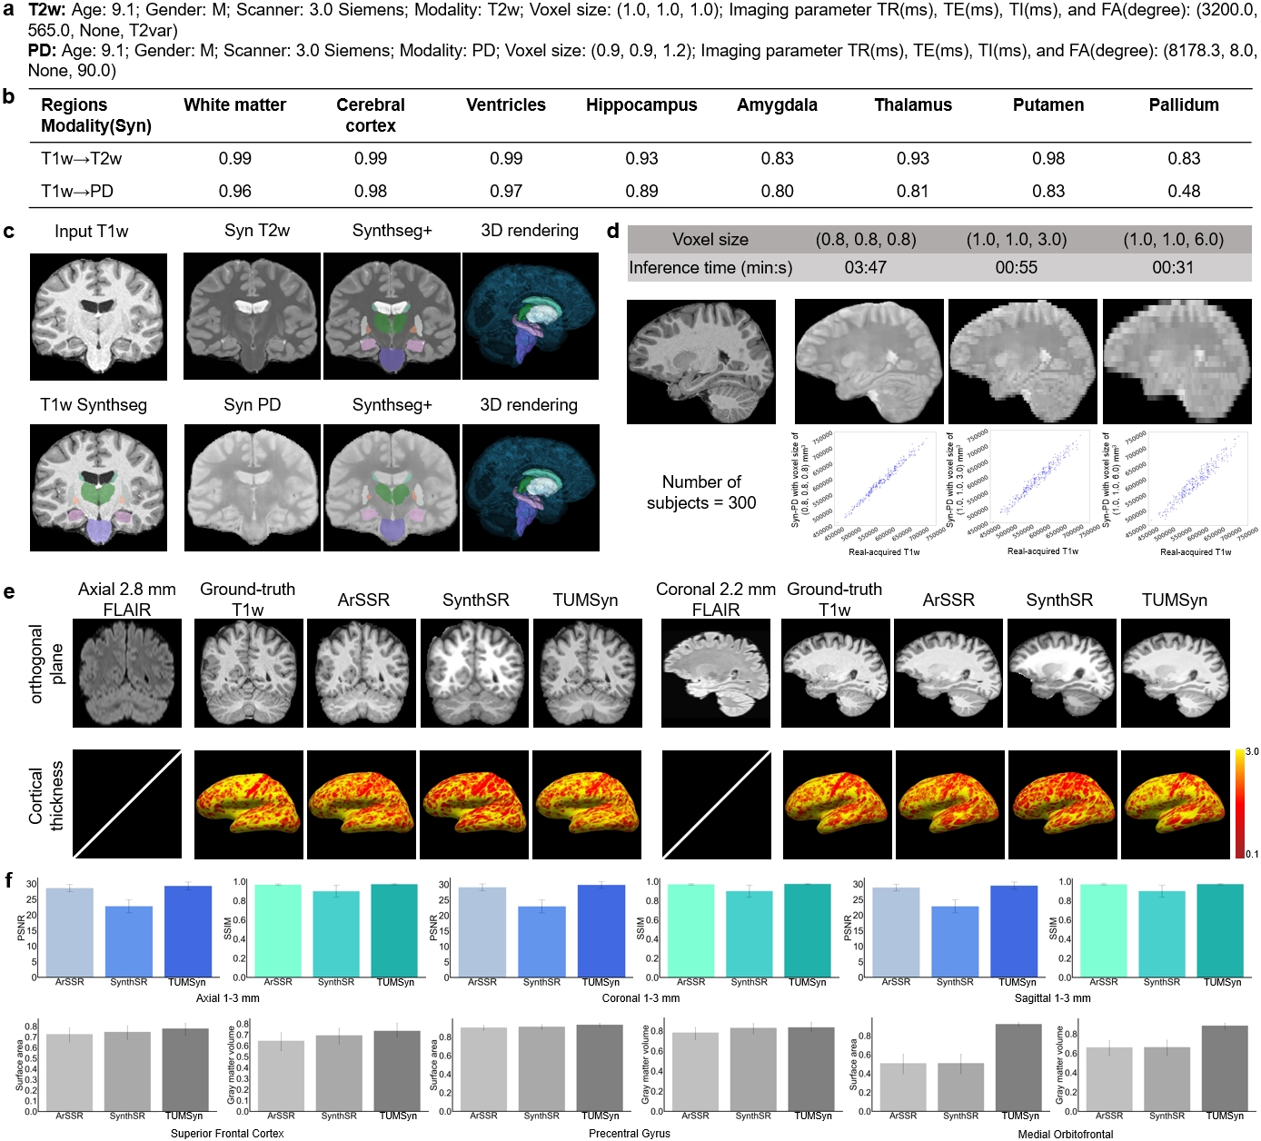Open the 3D rendering in the Syn T2w row

(531, 316)
